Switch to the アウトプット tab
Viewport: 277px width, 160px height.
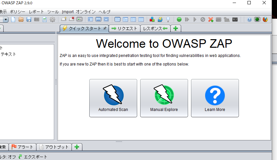click(x=54, y=147)
